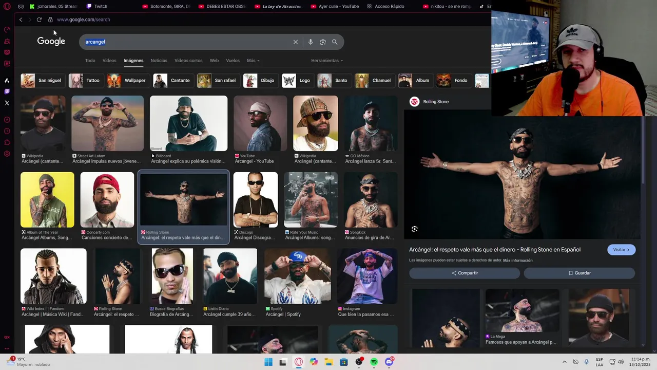
Task: Open the Aria AI sidebar icon
Action: 7,80
